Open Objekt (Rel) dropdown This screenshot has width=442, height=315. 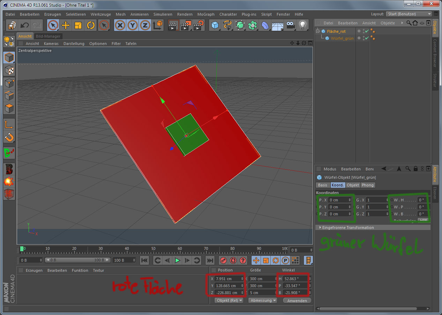point(229,300)
